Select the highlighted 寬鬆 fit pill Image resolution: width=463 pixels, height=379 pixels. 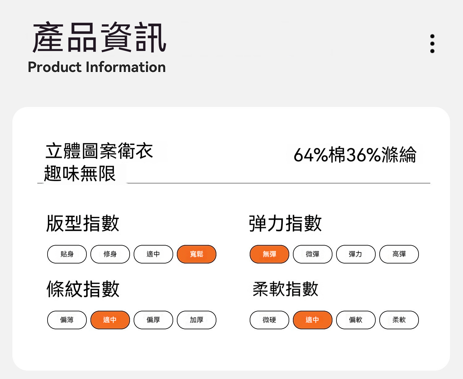coord(197,254)
